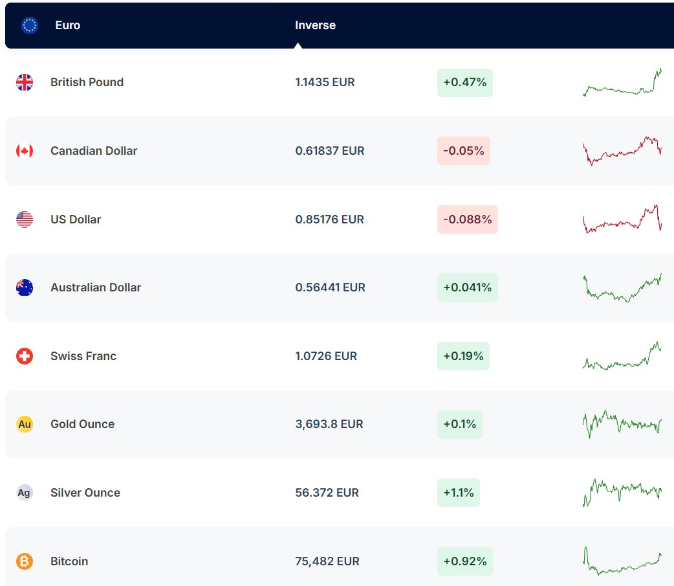Image resolution: width=674 pixels, height=586 pixels.
Task: Click the orange Bitcoin icon
Action: (x=25, y=561)
